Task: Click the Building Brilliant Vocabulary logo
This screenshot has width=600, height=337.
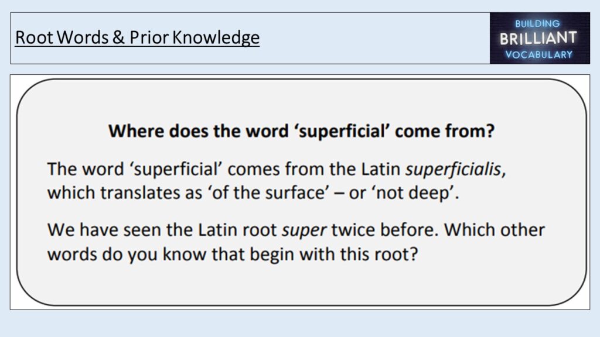Action: point(540,38)
